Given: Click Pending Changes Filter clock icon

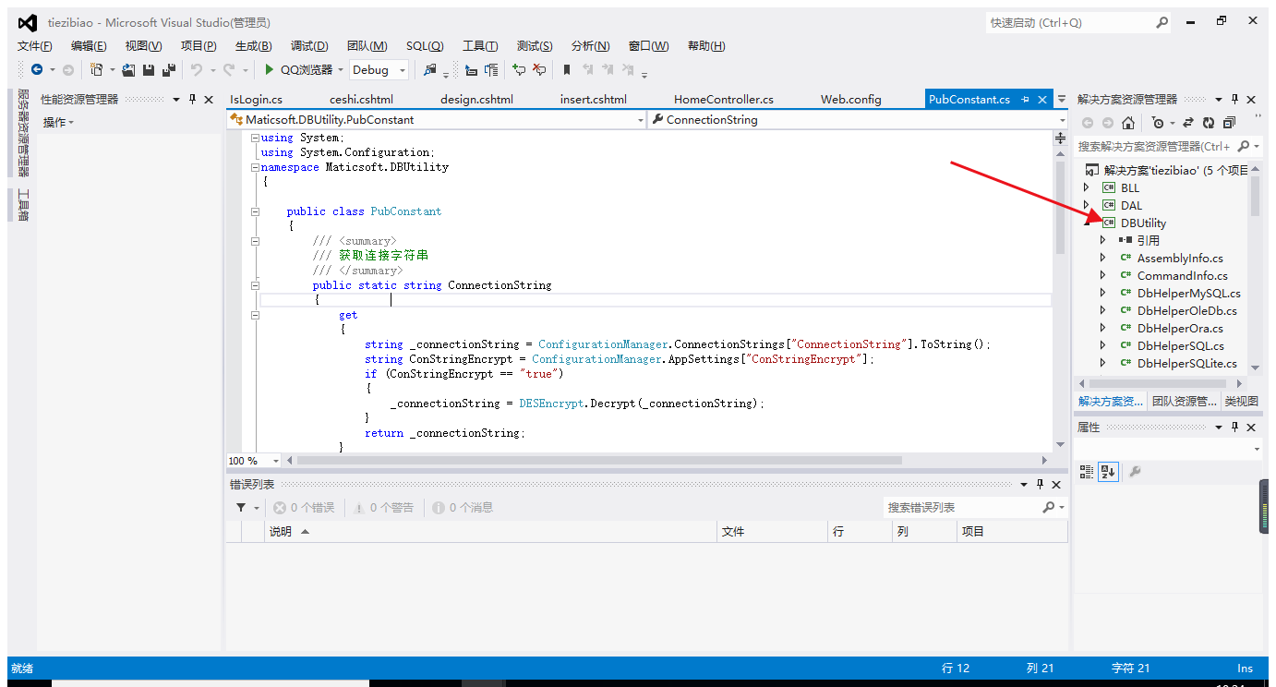Looking at the screenshot, I should pyautogui.click(x=1158, y=123).
